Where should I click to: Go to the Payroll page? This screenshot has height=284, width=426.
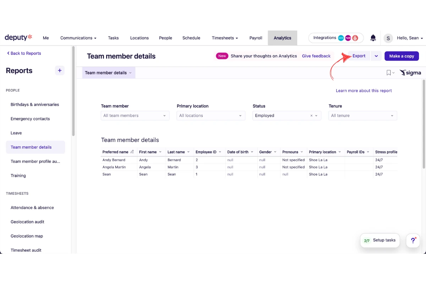[x=256, y=38]
